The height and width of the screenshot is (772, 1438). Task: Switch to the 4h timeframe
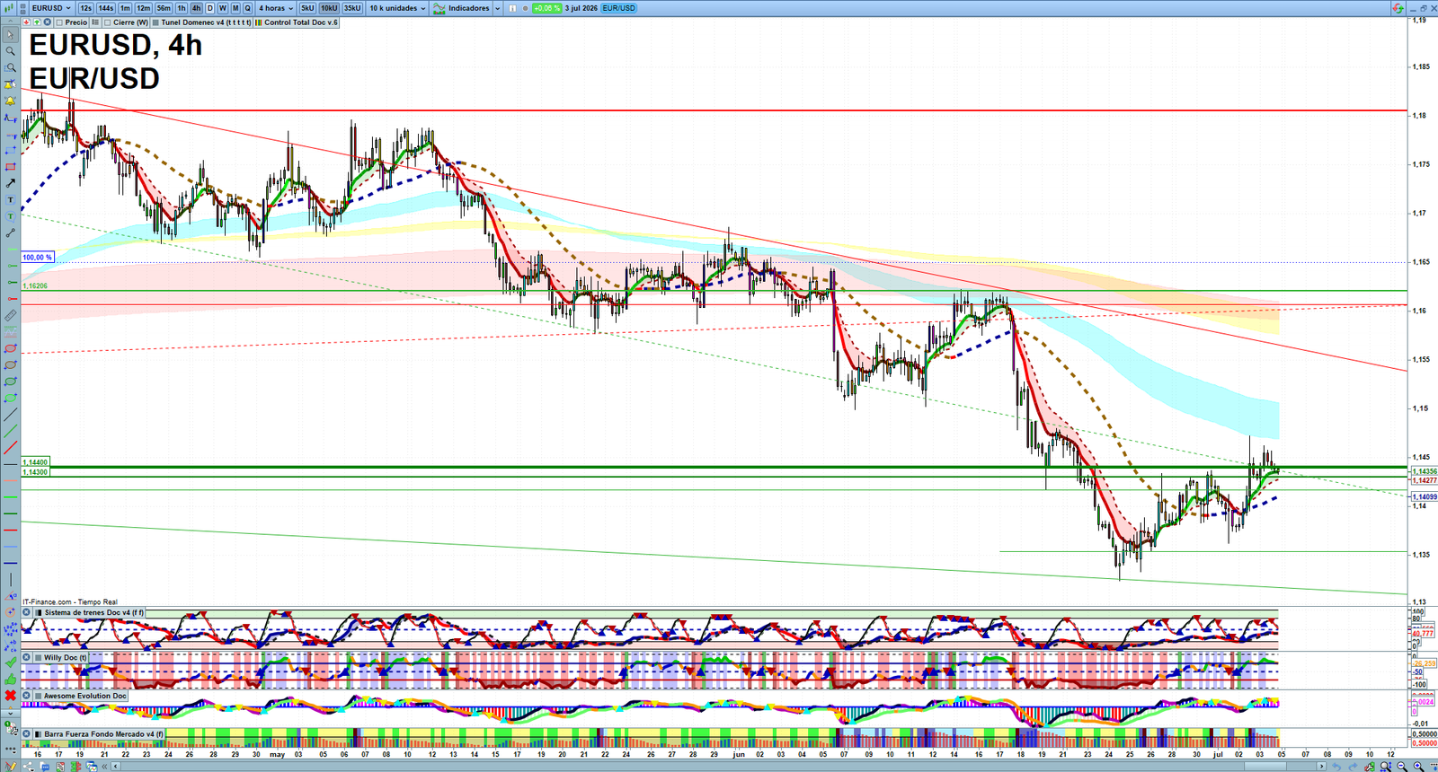tap(196, 8)
